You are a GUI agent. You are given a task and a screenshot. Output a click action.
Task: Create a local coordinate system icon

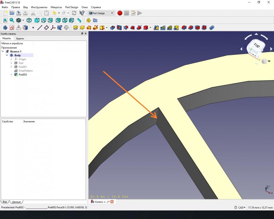tap(53, 28)
